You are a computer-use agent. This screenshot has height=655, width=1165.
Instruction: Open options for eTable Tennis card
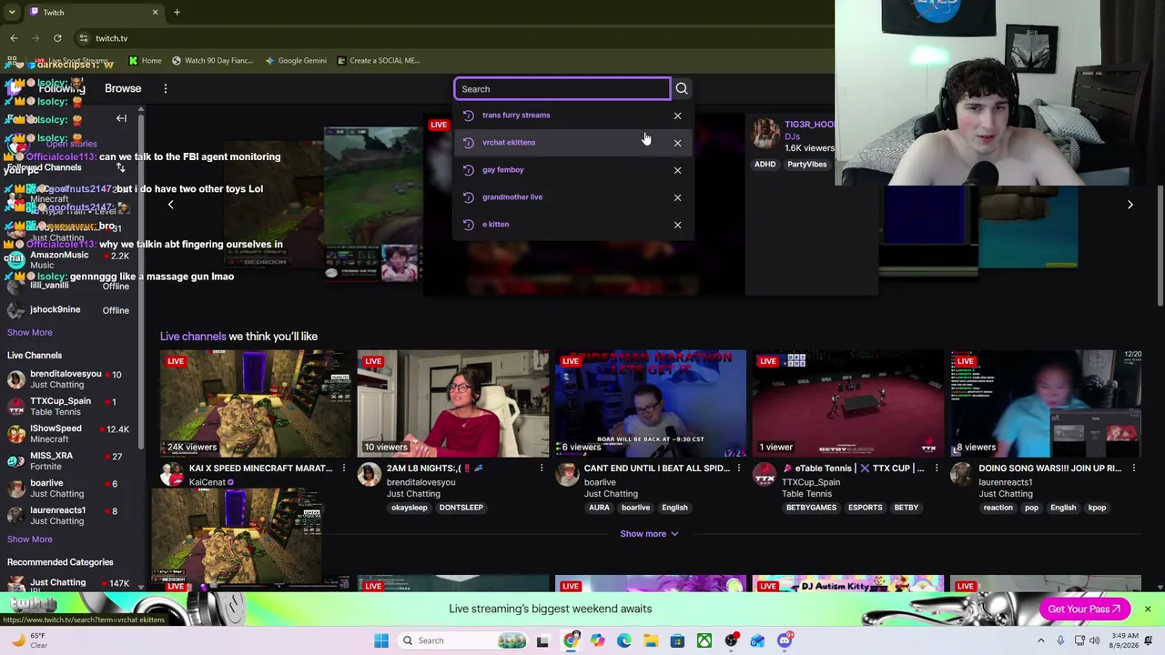(936, 469)
